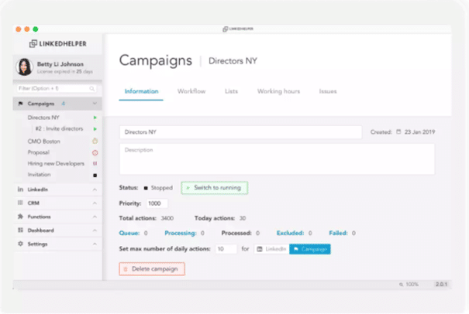Viewport: 469px width, 314px height.
Task: Expand the Settings section chevron
Action: coord(95,244)
